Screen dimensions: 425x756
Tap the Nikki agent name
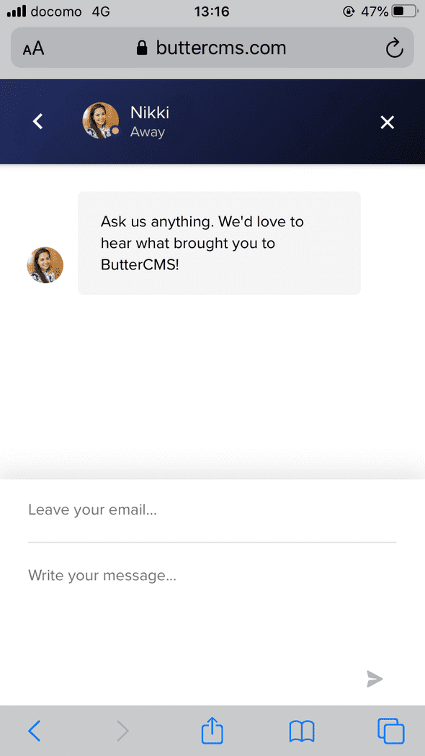point(149,112)
